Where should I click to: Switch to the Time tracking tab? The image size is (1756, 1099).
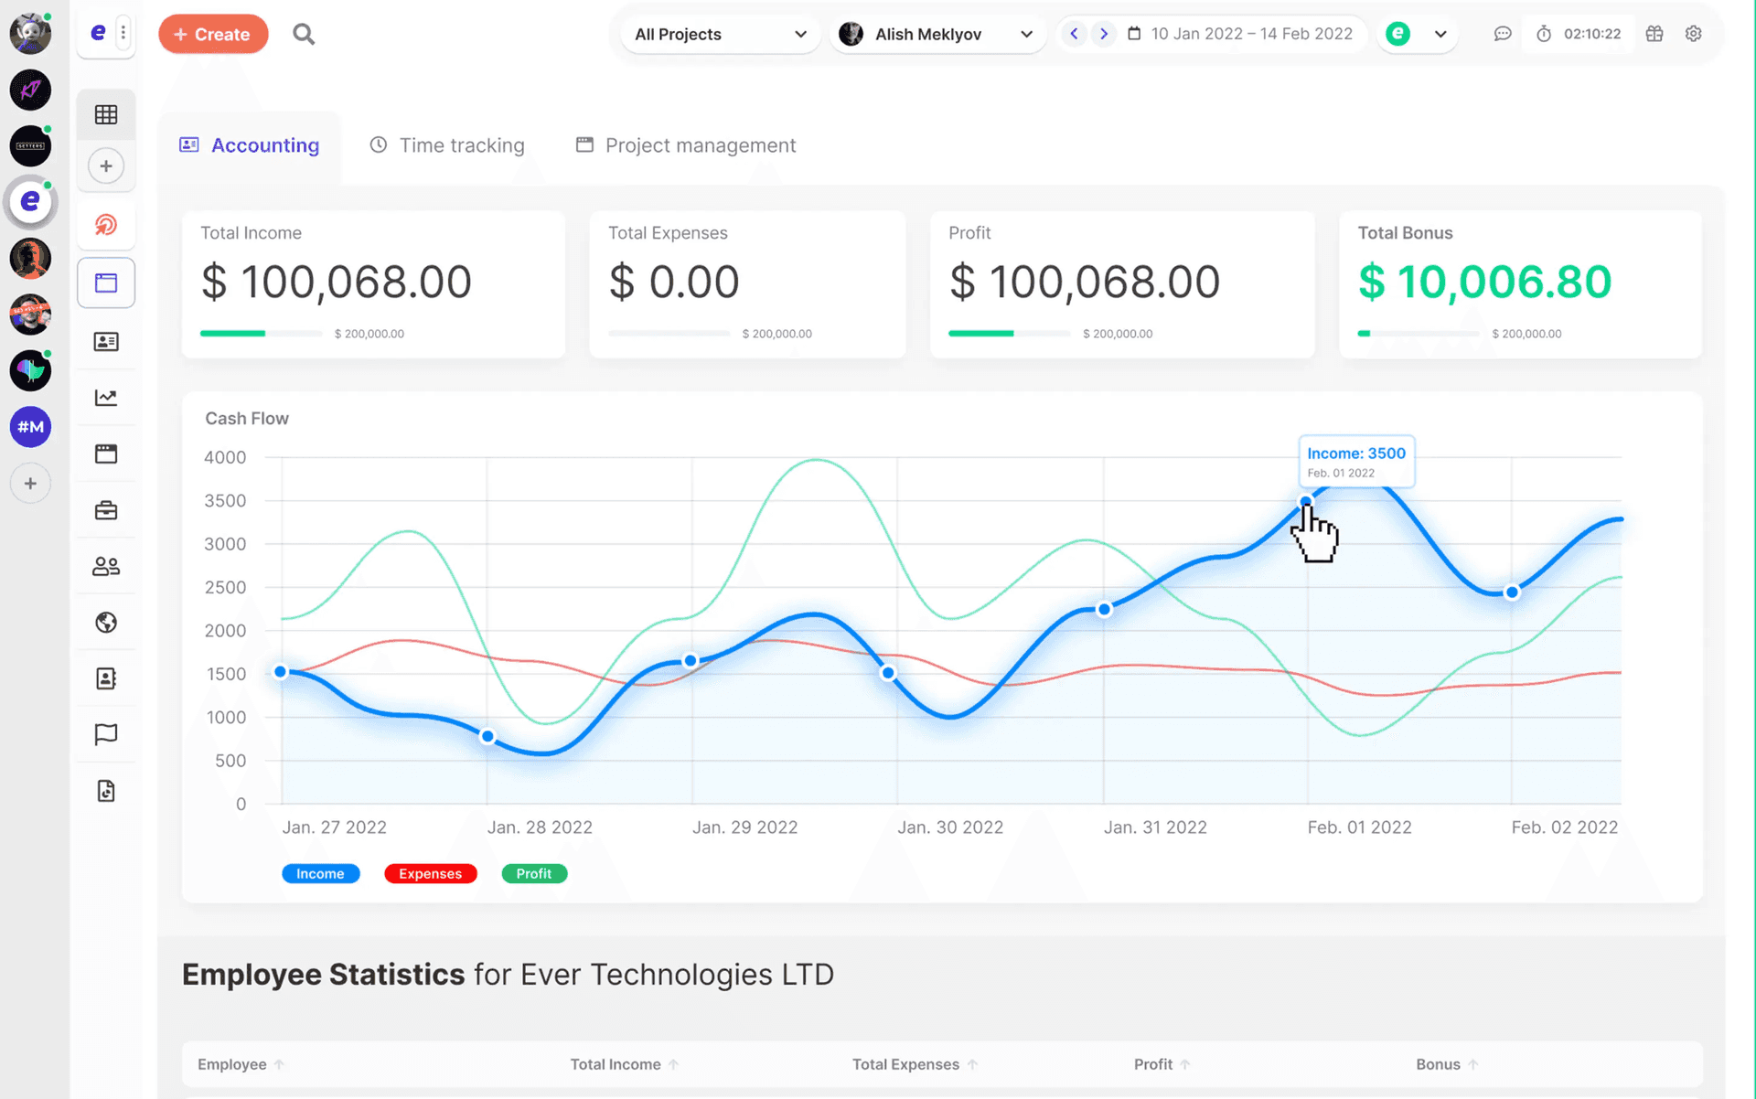tap(447, 145)
